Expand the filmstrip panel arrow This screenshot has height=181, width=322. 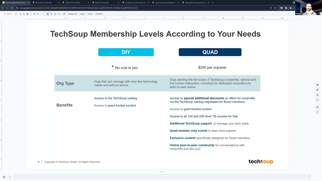click(9, 177)
